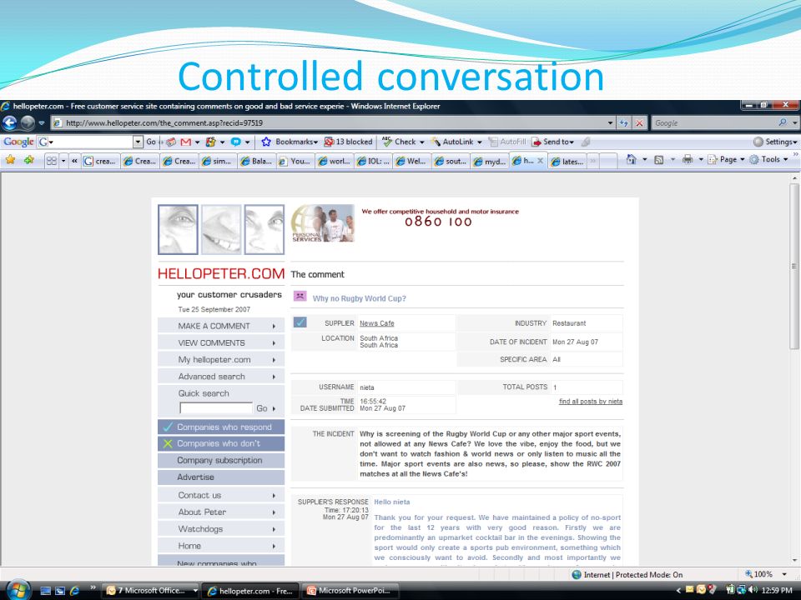Switch to the 'You...' browser tab
The width and height of the screenshot is (801, 600).
295,161
